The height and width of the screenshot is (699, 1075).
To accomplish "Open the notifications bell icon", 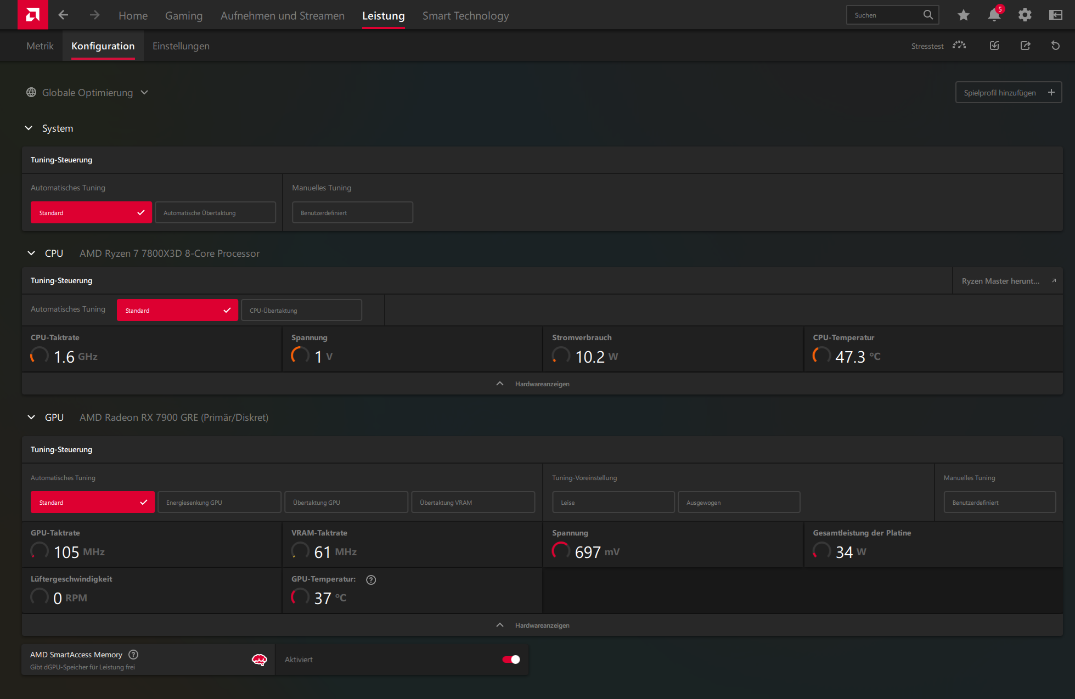I will [994, 15].
